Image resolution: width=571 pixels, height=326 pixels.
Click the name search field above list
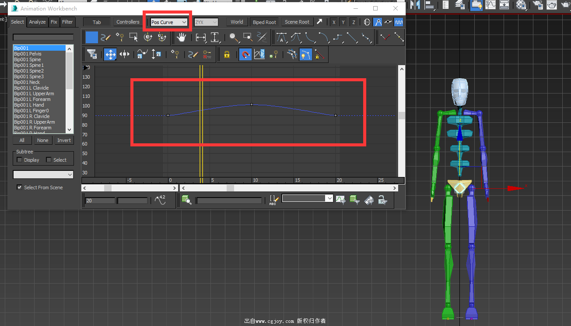(43, 37)
